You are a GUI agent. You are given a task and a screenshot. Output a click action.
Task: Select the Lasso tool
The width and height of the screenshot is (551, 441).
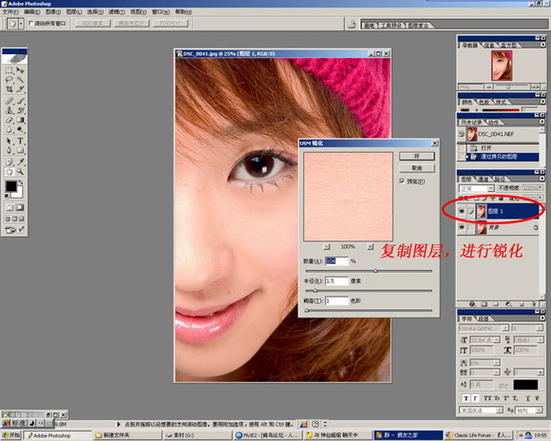9,80
